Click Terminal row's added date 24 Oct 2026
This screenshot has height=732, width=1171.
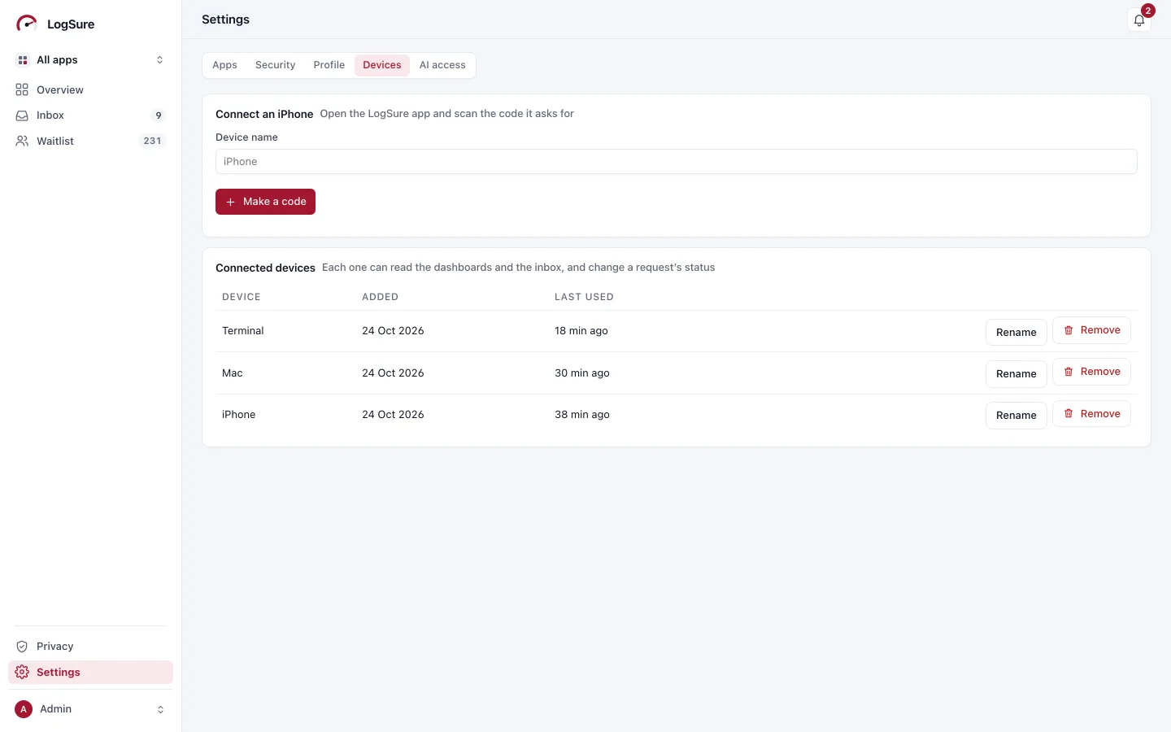point(393,331)
